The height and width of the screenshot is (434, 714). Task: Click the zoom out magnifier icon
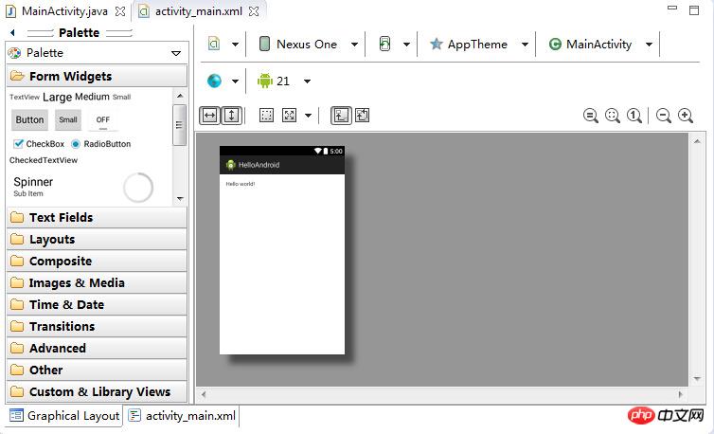pos(664,116)
